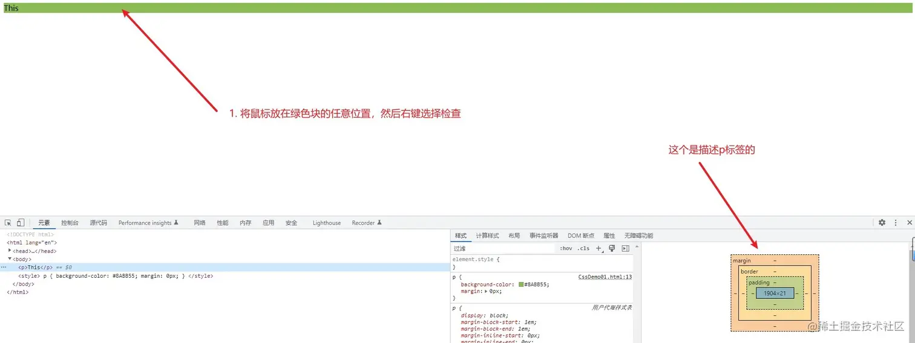Open CssDemo01.html:13 source link
Screen dimensions: 915x343
pyautogui.click(x=605, y=277)
